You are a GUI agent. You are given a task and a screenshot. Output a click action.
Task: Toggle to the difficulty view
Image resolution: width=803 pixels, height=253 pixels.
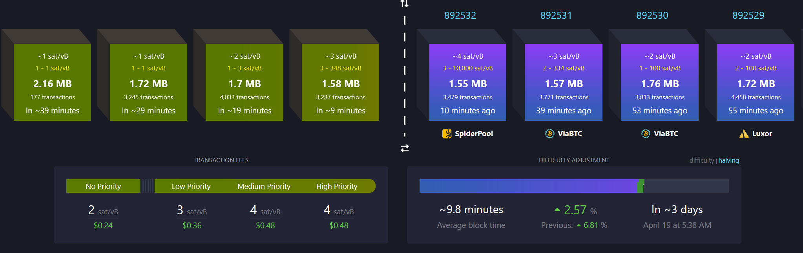(701, 160)
